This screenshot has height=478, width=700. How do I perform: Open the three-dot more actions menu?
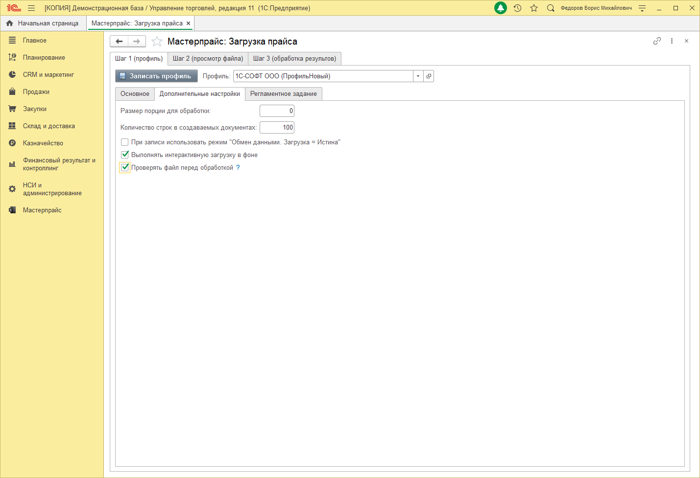[x=672, y=41]
